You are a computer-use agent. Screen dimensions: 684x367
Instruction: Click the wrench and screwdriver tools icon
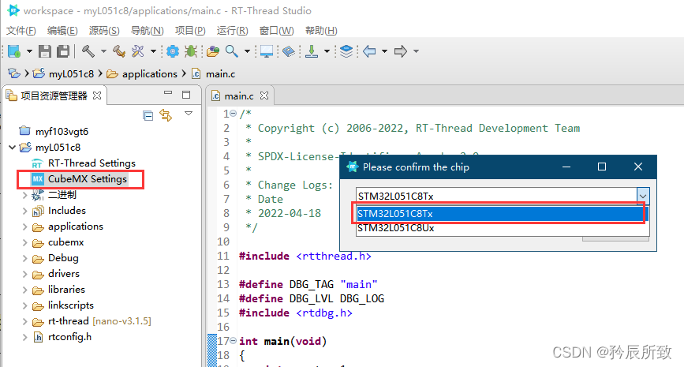(138, 51)
